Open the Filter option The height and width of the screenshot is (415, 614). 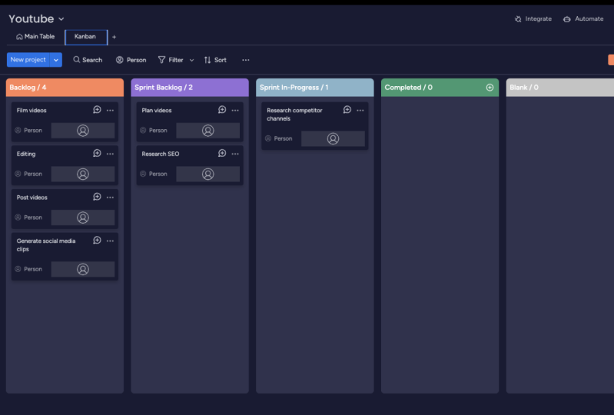click(171, 60)
